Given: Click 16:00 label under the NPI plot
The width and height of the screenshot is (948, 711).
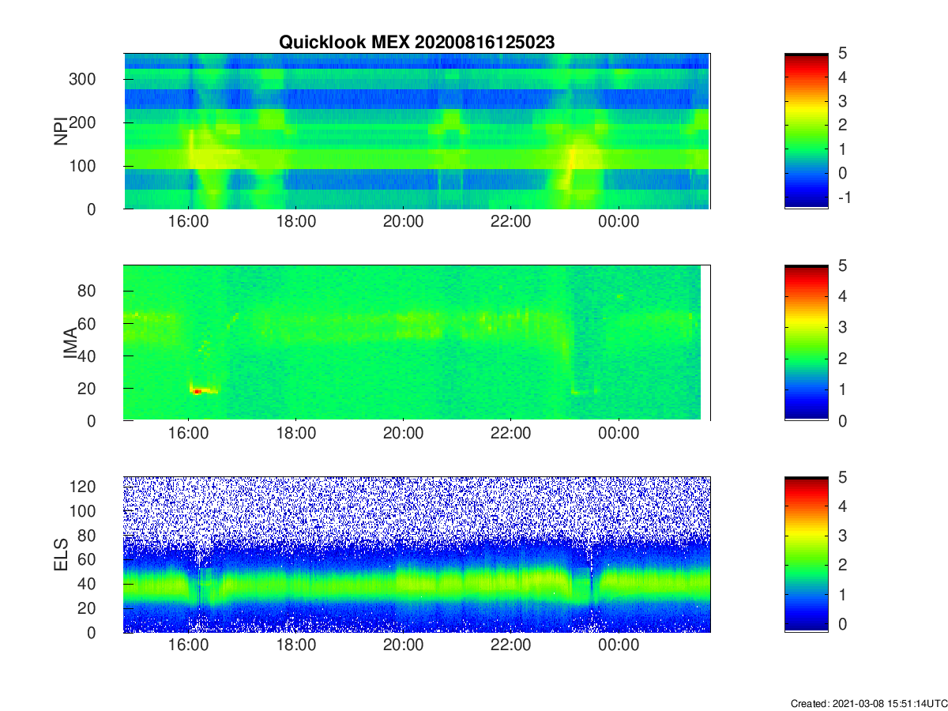Looking at the screenshot, I should pos(189,222).
